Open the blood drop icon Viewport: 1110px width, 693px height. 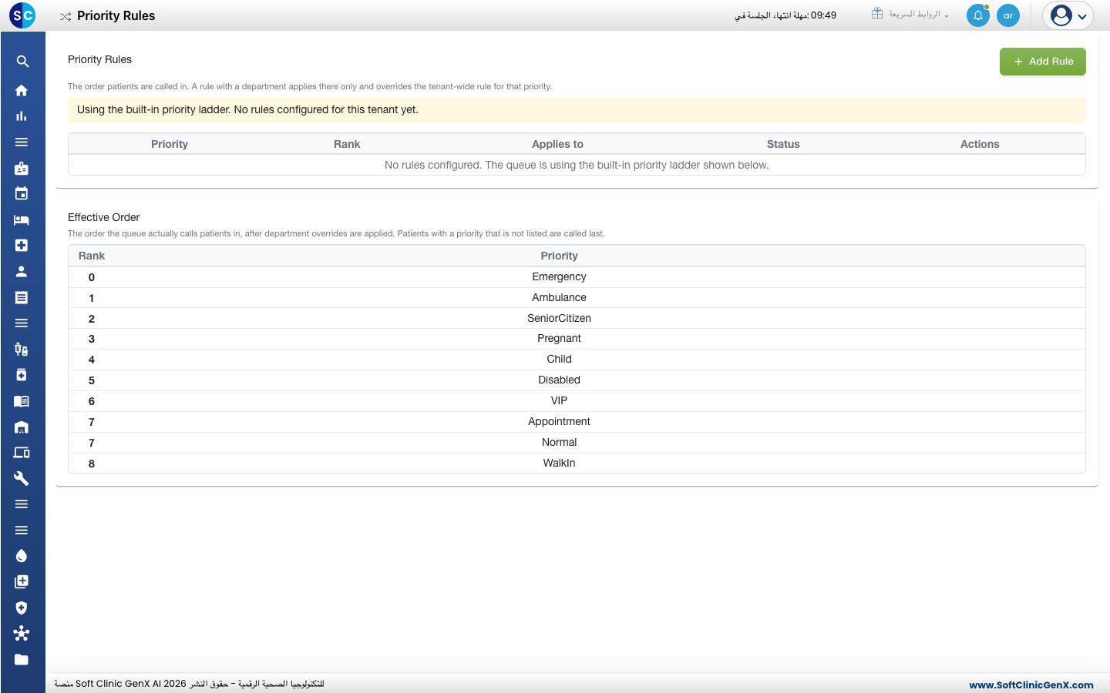click(22, 556)
